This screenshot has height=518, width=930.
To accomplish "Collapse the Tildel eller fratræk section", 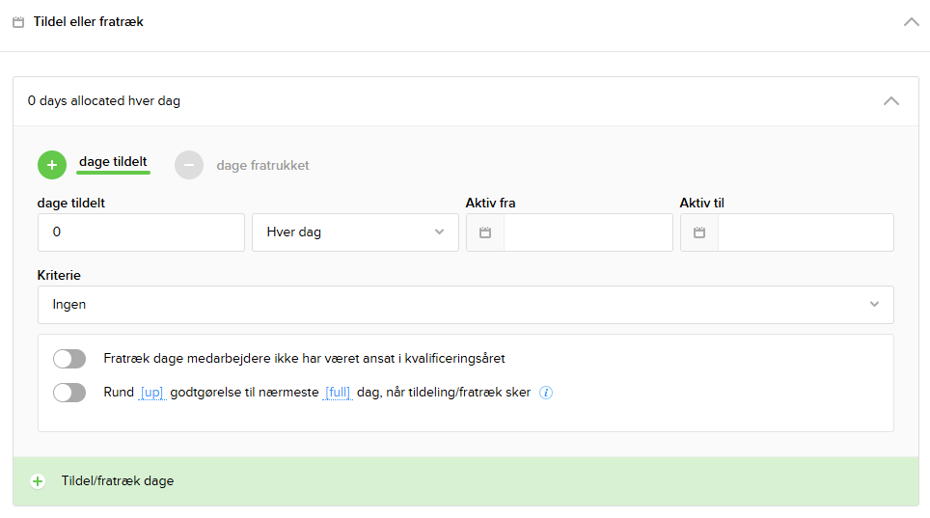I will coord(911,22).
